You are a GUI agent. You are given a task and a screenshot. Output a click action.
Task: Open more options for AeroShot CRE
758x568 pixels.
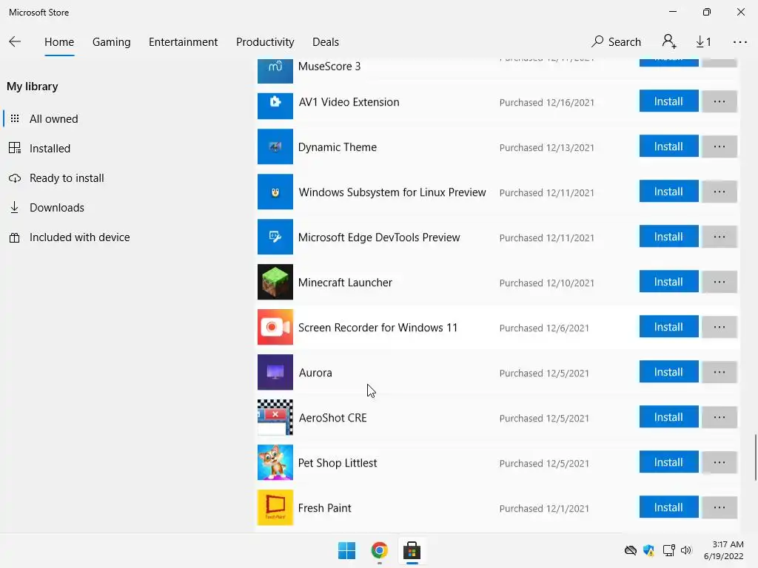(x=720, y=417)
